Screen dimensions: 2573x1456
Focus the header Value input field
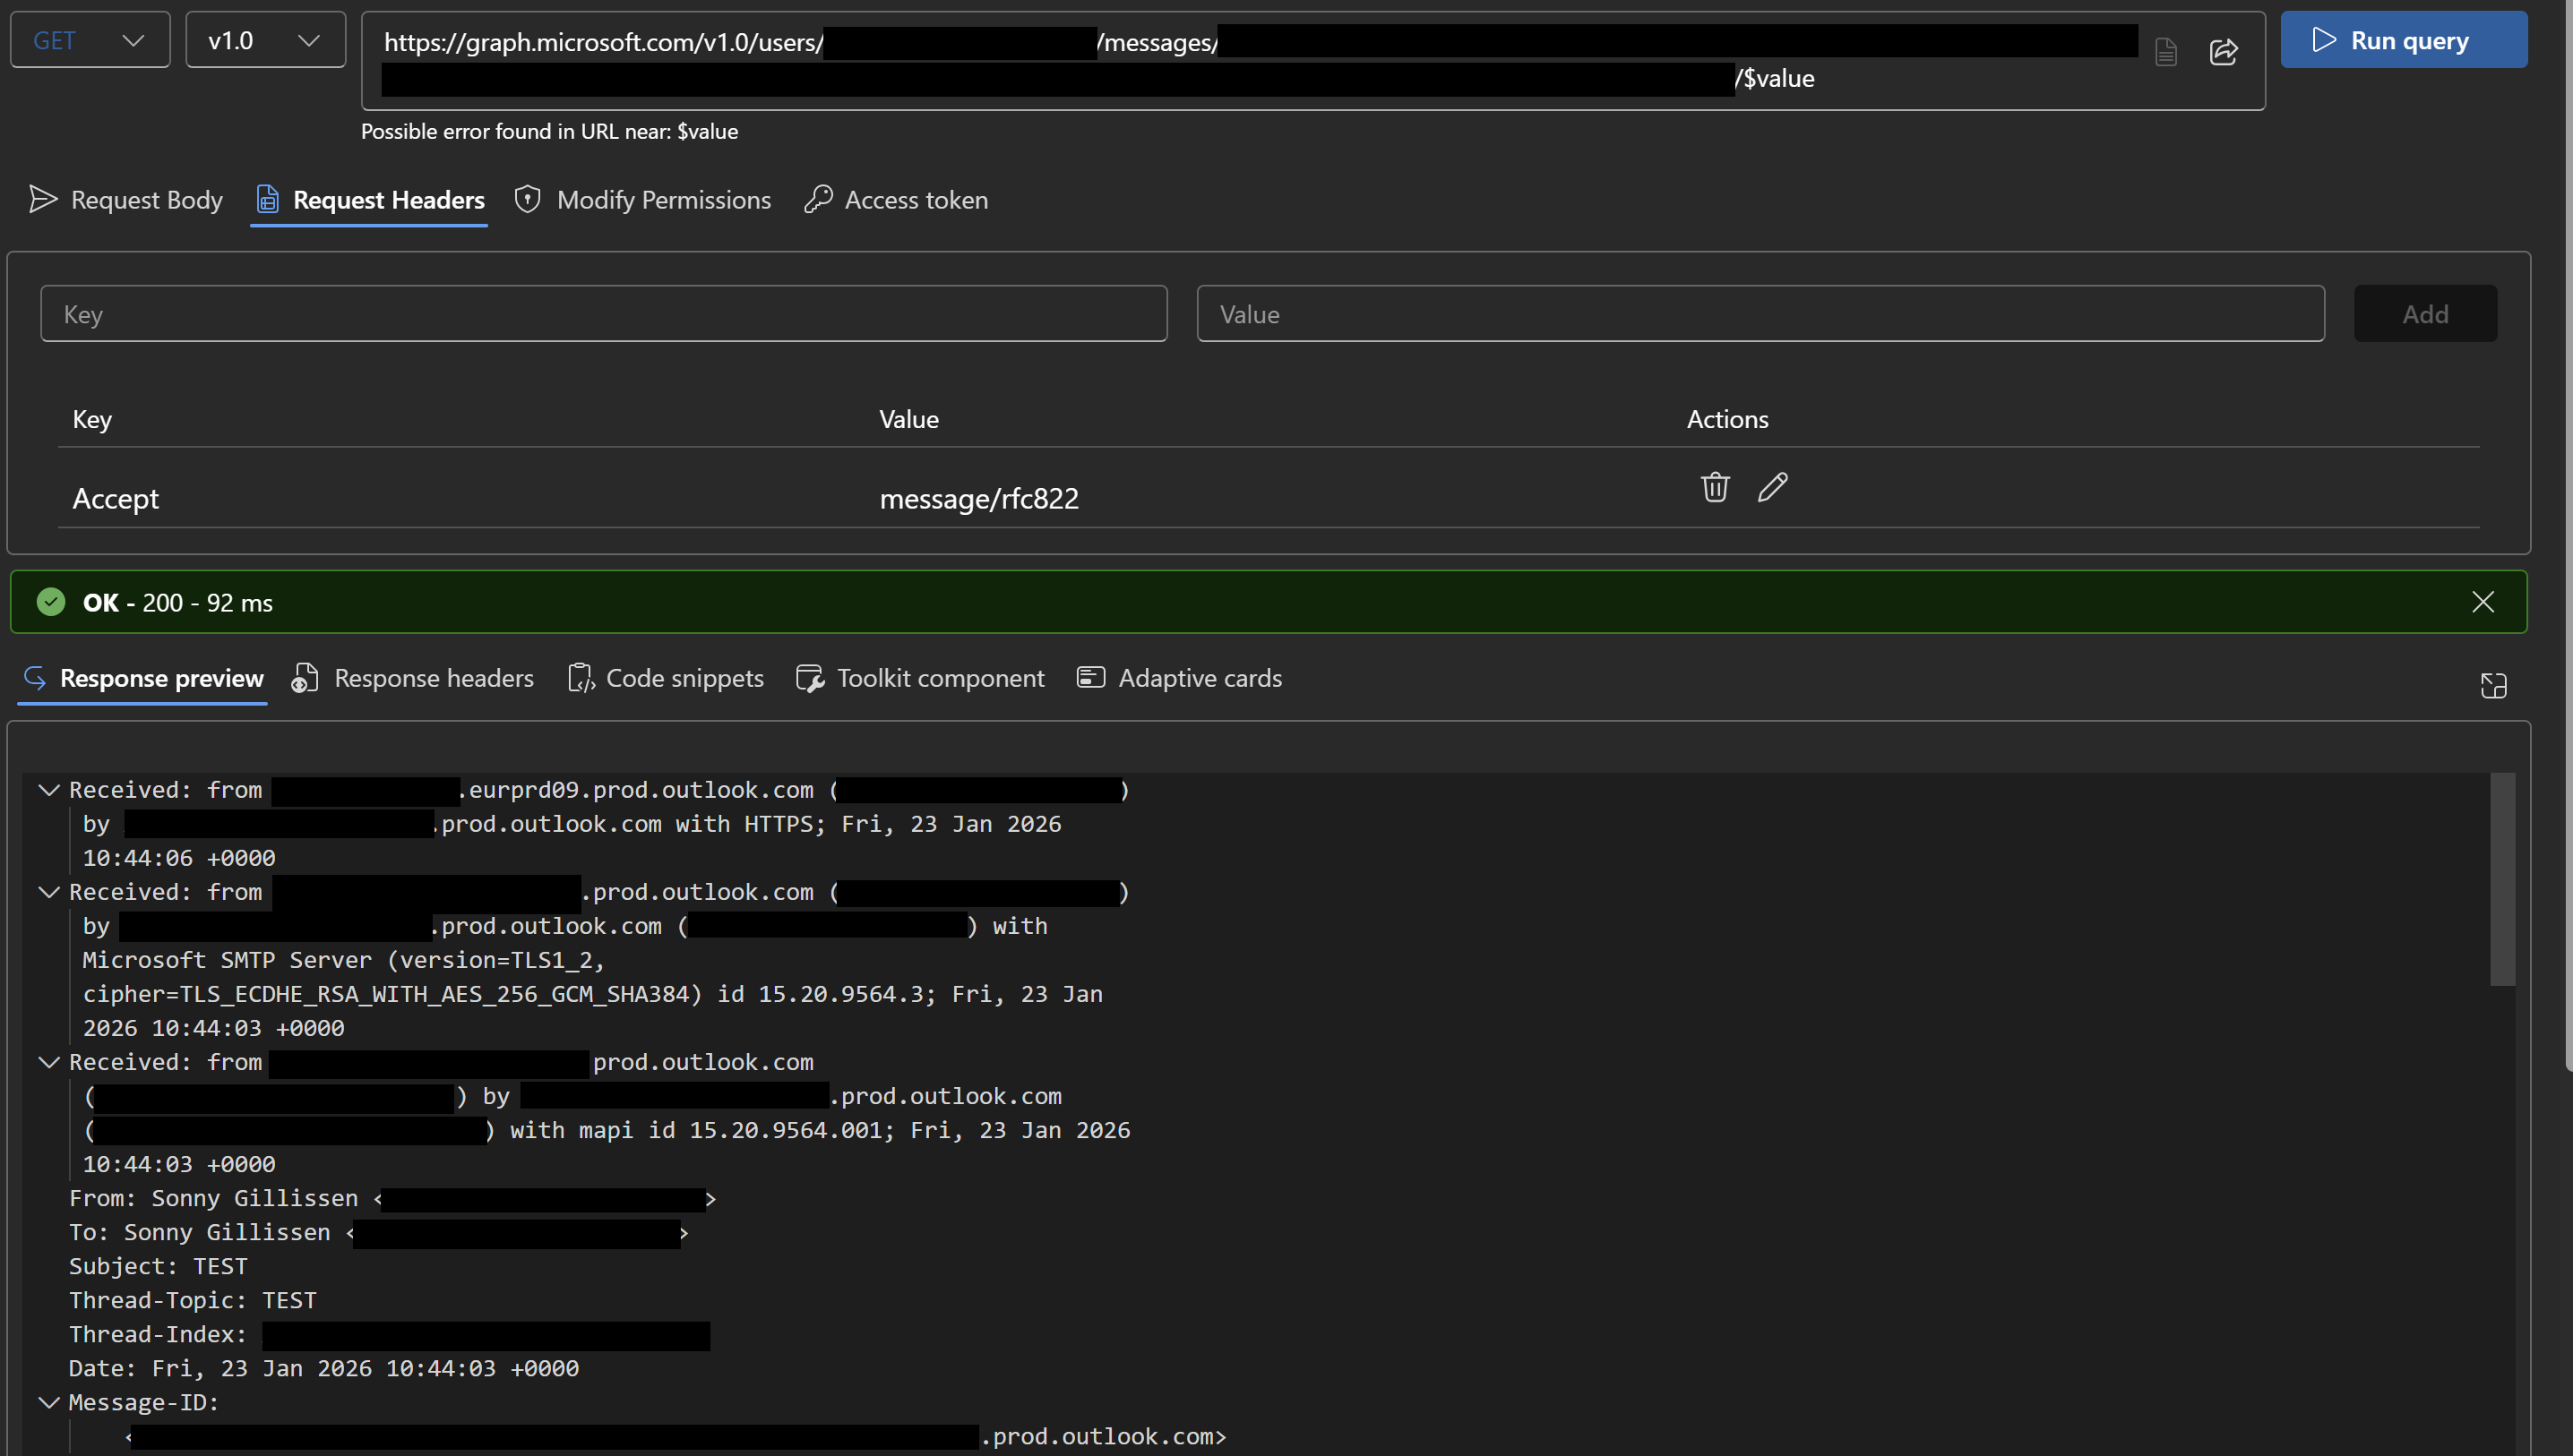[x=1760, y=314]
